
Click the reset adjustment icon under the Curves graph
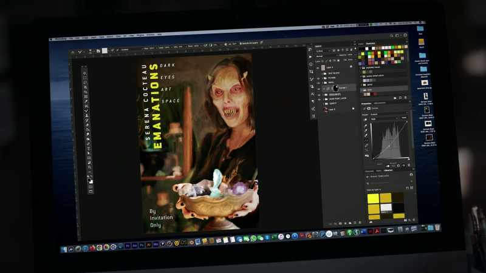coord(399,166)
